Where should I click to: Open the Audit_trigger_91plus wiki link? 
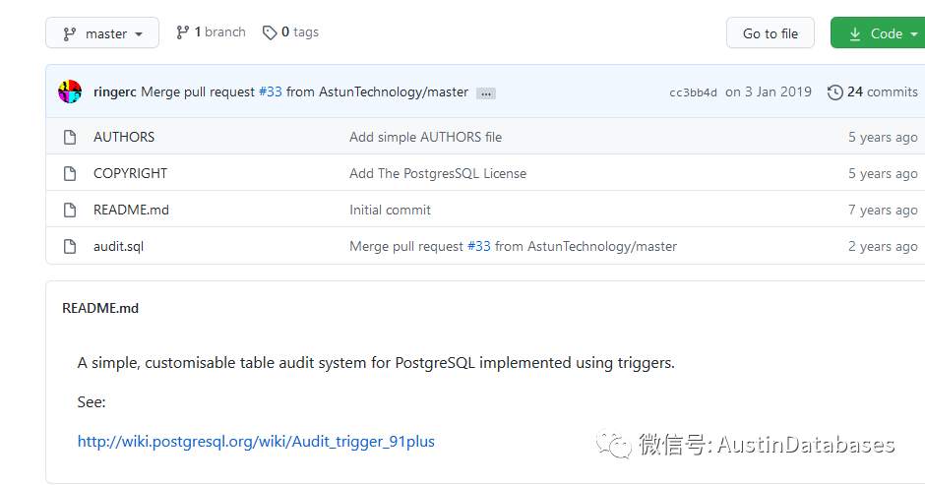click(256, 442)
